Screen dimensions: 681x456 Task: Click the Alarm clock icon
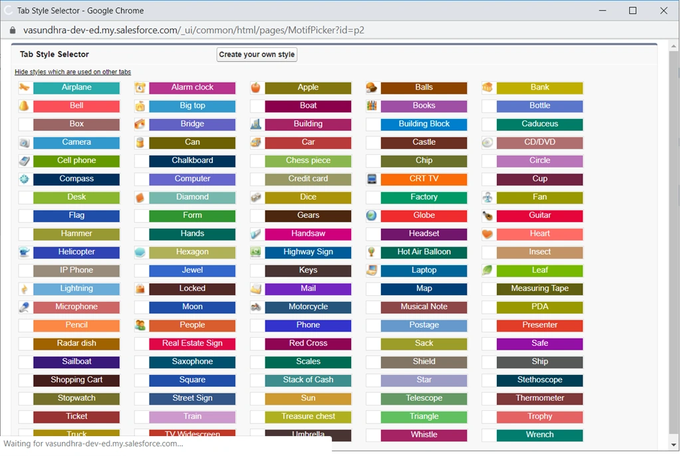coord(140,88)
